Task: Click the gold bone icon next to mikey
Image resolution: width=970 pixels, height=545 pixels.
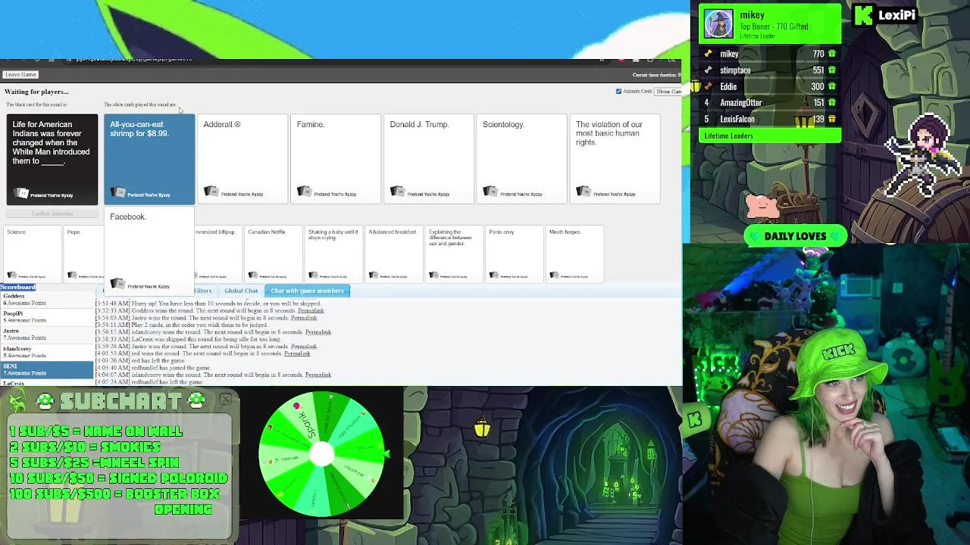Action: (708, 54)
